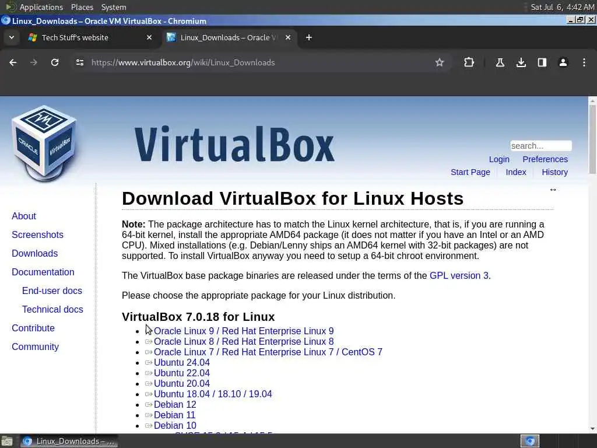The width and height of the screenshot is (597, 448).
Task: Download the Ubuntu 20.04 package
Action: (x=182, y=384)
